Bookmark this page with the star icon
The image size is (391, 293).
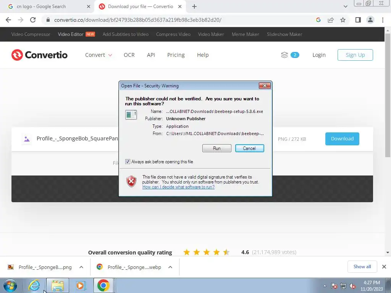click(x=343, y=20)
